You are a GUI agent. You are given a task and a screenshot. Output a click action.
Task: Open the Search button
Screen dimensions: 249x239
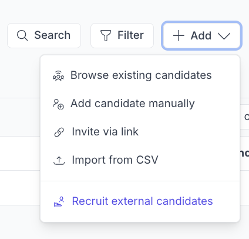click(44, 35)
